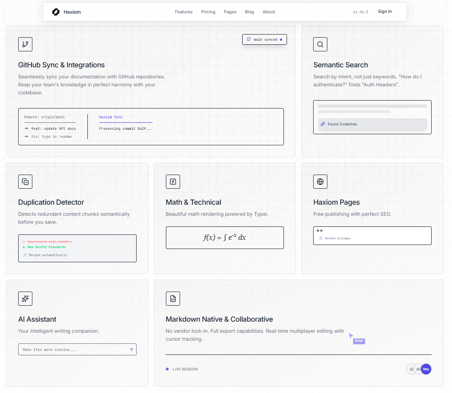
Task: Click the lock icon in the haxiom.io/pages bar
Action: pyautogui.click(x=320, y=238)
